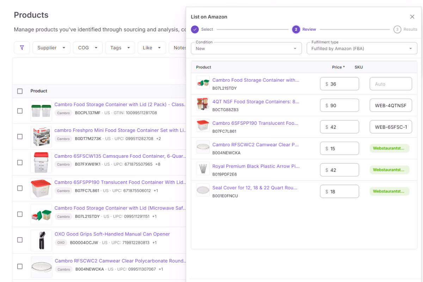The width and height of the screenshot is (423, 282).
Task: Check the Cambro 6SFSPP190 row checkbox
Action: pos(20,188)
